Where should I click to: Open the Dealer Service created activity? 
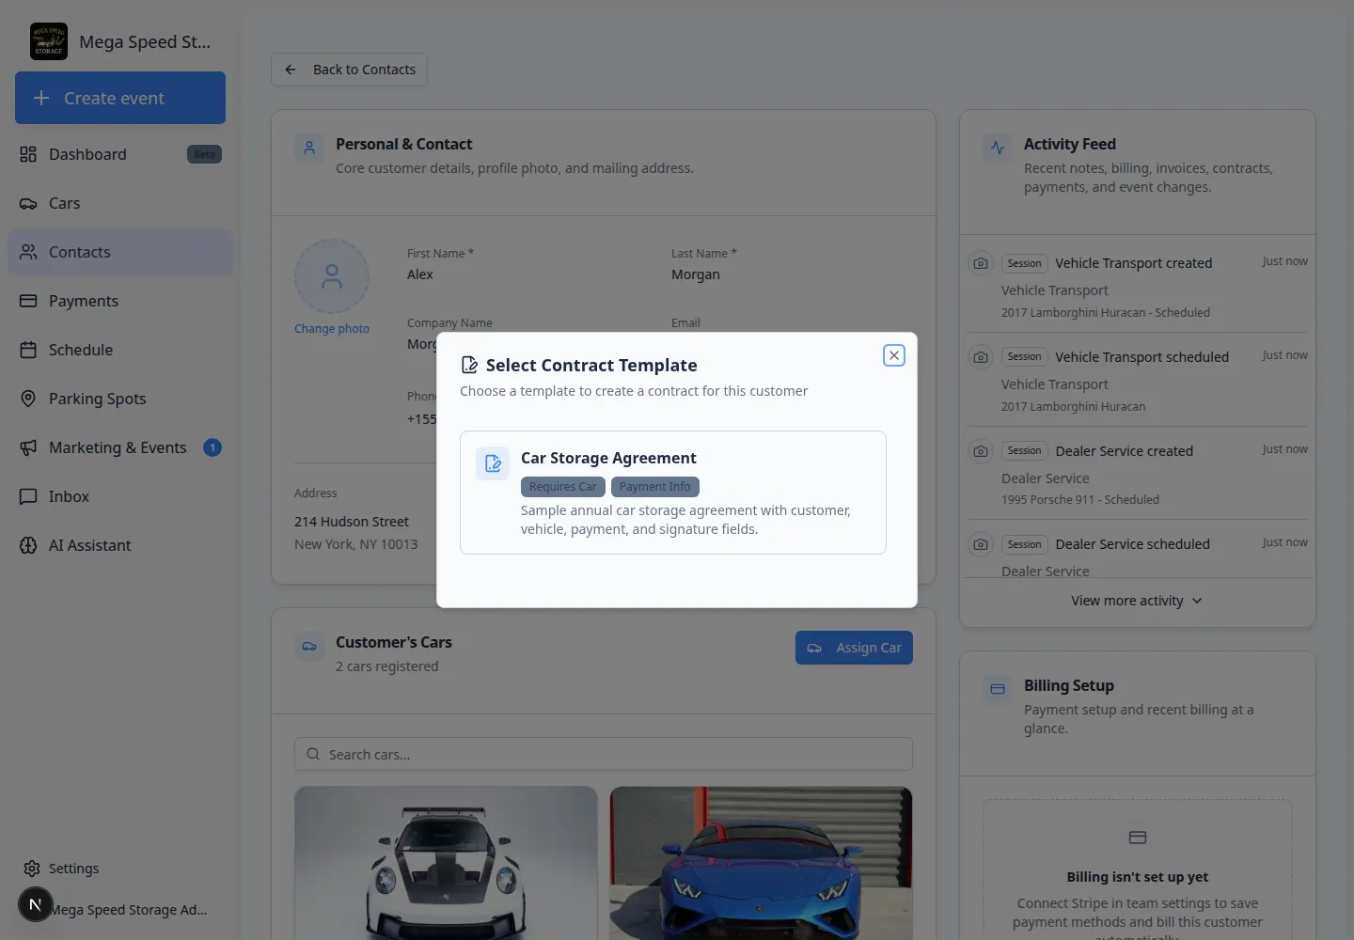click(x=1138, y=474)
